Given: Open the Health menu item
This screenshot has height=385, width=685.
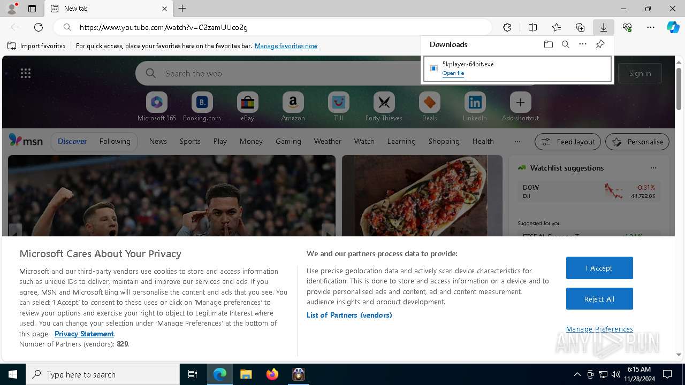Looking at the screenshot, I should pyautogui.click(x=483, y=141).
